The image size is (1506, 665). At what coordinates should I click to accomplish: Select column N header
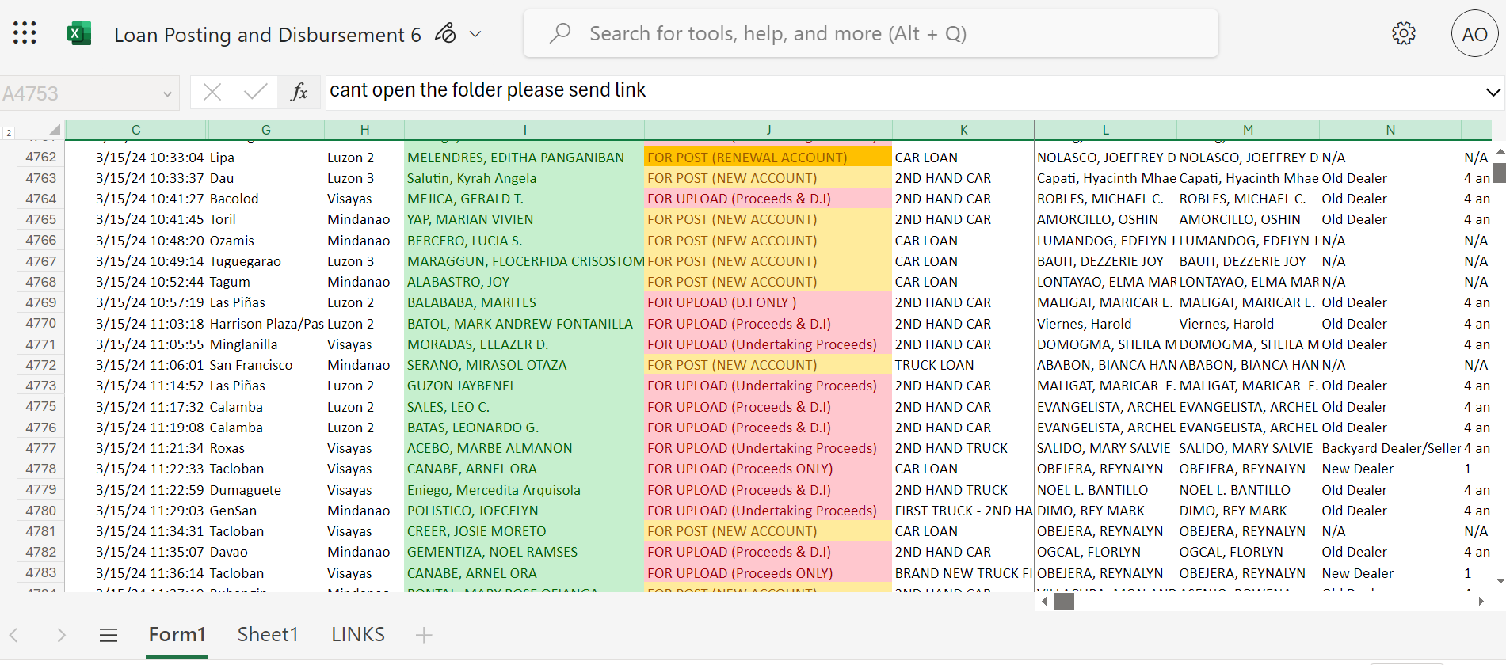point(1390,130)
